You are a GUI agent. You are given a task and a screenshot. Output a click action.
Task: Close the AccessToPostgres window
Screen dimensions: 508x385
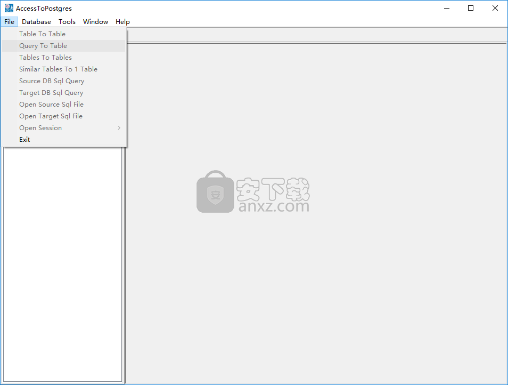[x=495, y=8]
